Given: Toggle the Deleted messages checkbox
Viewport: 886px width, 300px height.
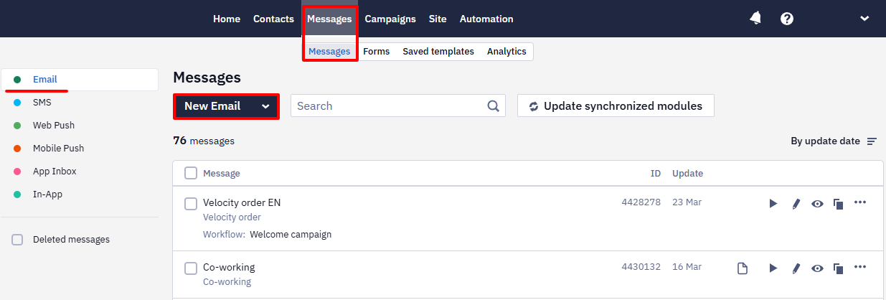Looking at the screenshot, I should (x=17, y=240).
